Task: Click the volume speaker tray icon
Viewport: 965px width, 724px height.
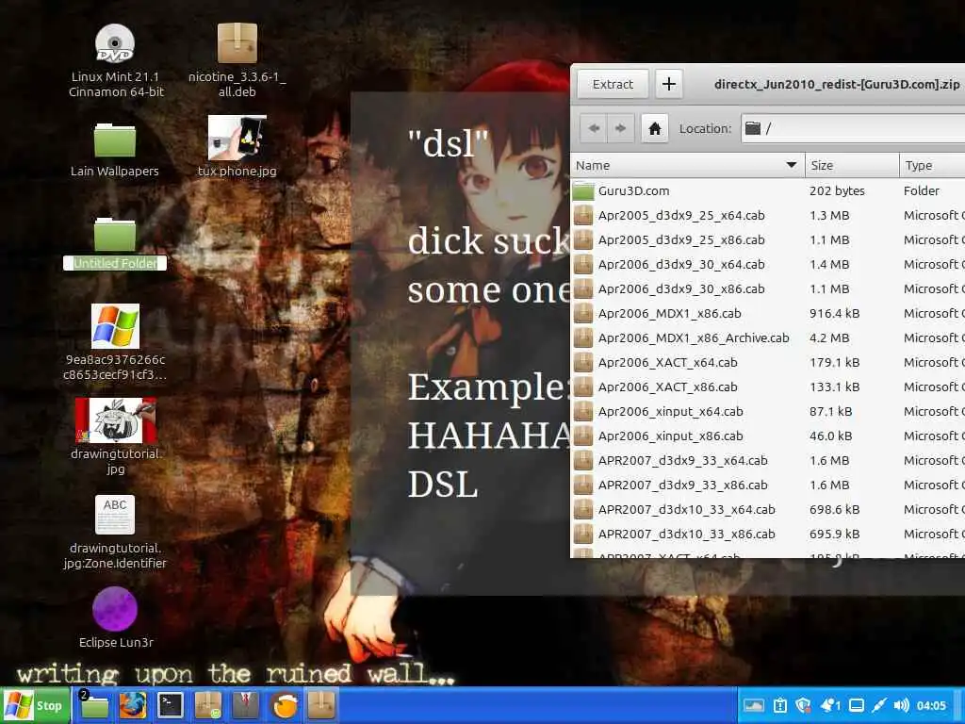Action: click(x=902, y=705)
